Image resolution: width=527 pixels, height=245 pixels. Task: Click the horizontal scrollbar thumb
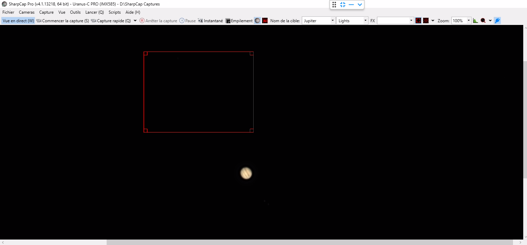point(310,242)
